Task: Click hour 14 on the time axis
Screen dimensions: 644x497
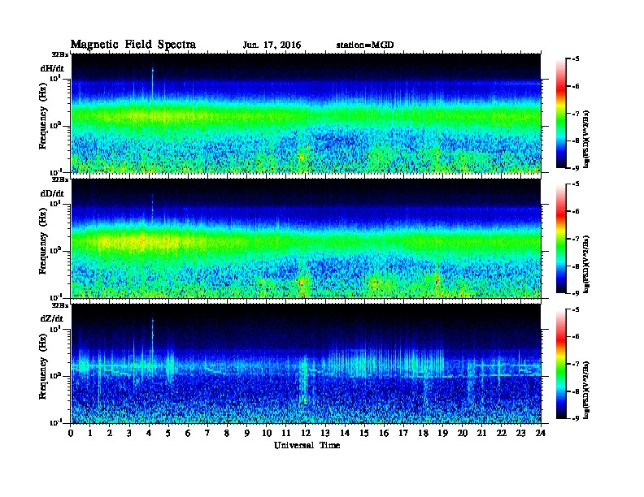Action: point(345,434)
